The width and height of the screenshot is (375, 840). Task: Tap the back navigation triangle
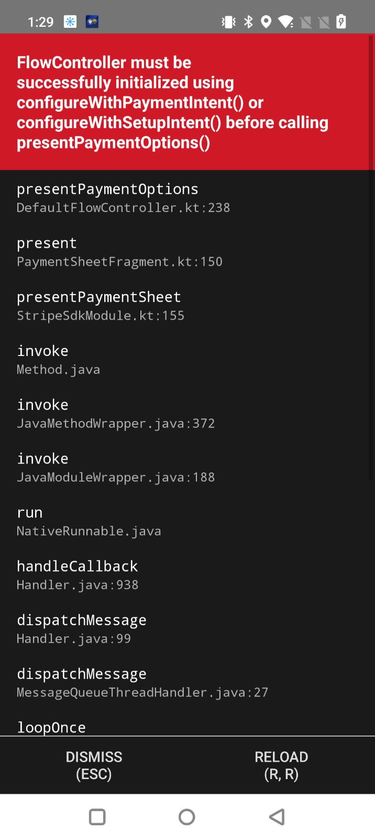click(277, 817)
